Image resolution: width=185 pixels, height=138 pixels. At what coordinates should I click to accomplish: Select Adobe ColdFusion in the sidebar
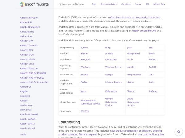click(29, 18)
